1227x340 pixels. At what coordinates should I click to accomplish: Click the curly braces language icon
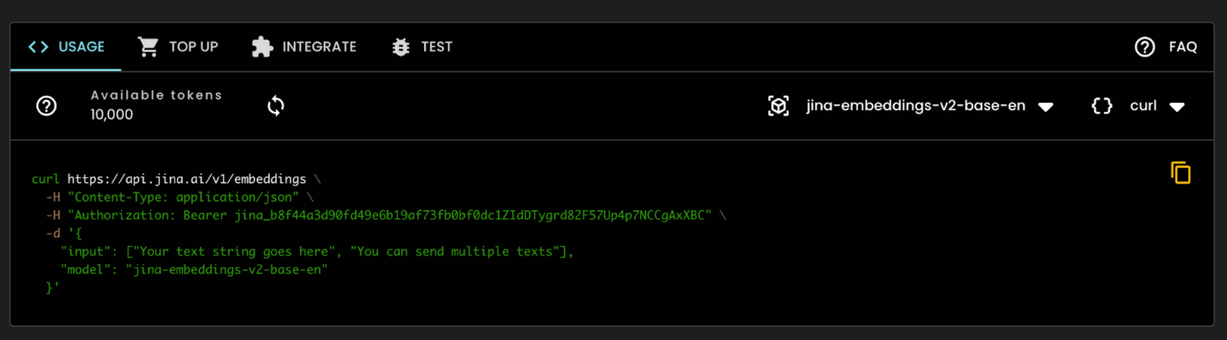pos(1102,106)
